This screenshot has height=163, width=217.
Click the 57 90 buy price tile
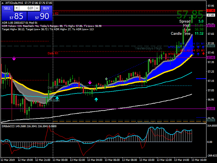click(40, 16)
